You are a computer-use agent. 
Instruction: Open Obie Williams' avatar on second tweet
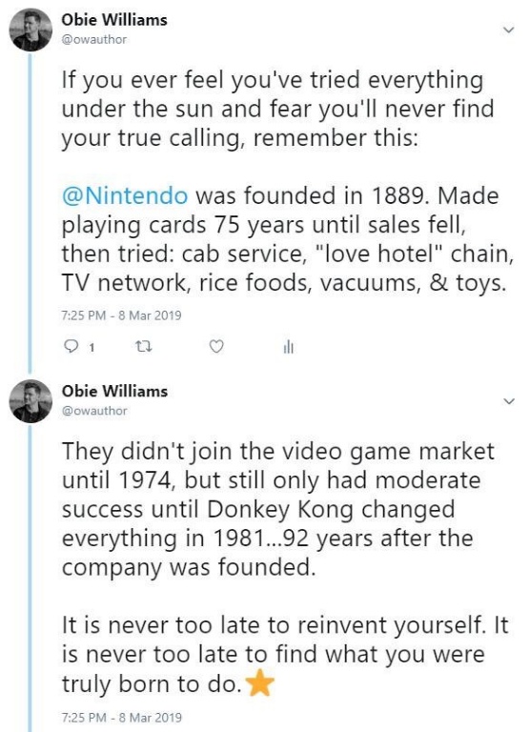(31, 401)
